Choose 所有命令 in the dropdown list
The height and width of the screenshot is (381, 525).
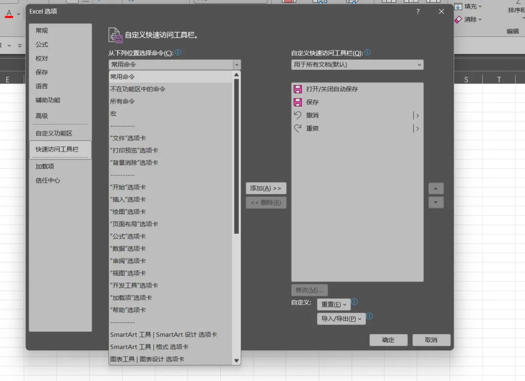(171, 102)
